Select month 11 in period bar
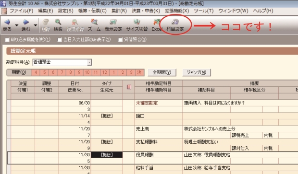The width and height of the screenshot is (298, 174). click(96, 72)
